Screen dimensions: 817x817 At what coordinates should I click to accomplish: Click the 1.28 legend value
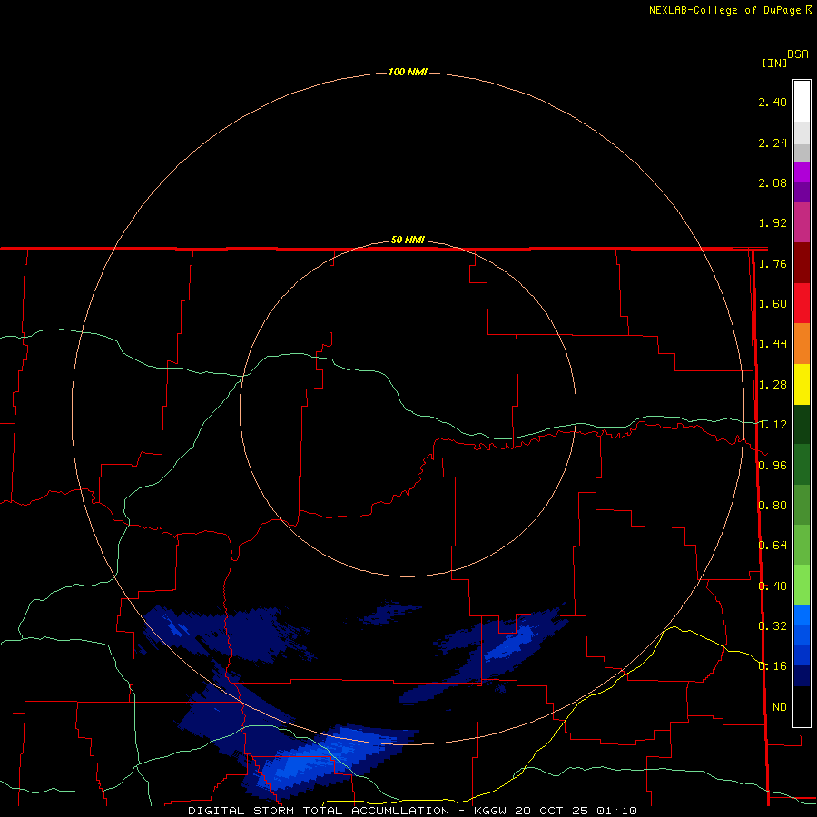pyautogui.click(x=773, y=385)
